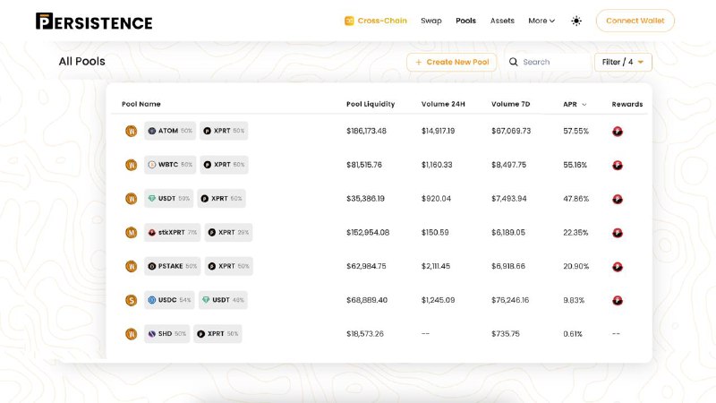Click the XPRT chip in the SHD row
This screenshot has width=716, height=403.
[217, 333]
